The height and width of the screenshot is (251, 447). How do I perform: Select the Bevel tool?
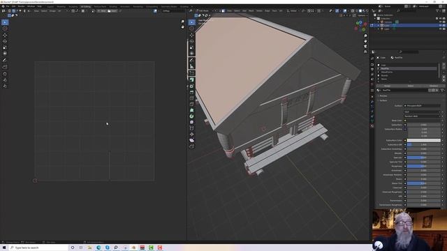[x=191, y=92]
